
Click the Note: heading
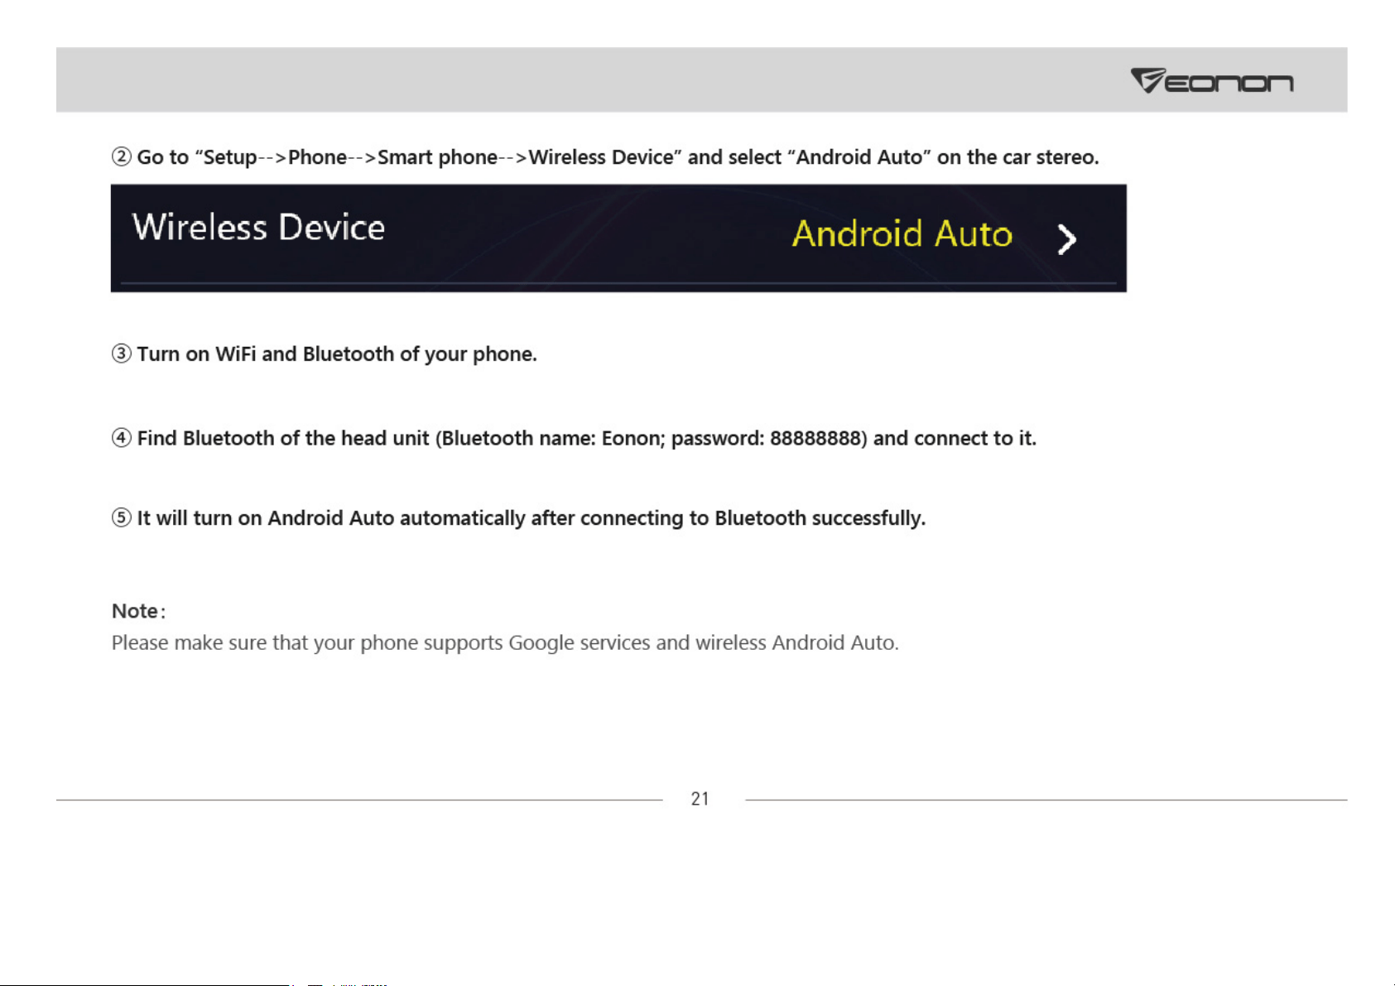pyautogui.click(x=138, y=611)
